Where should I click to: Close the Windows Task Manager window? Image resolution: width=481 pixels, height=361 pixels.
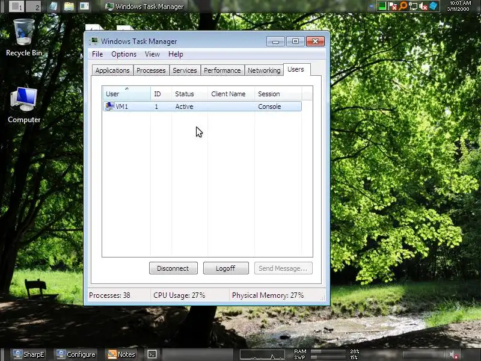315,42
